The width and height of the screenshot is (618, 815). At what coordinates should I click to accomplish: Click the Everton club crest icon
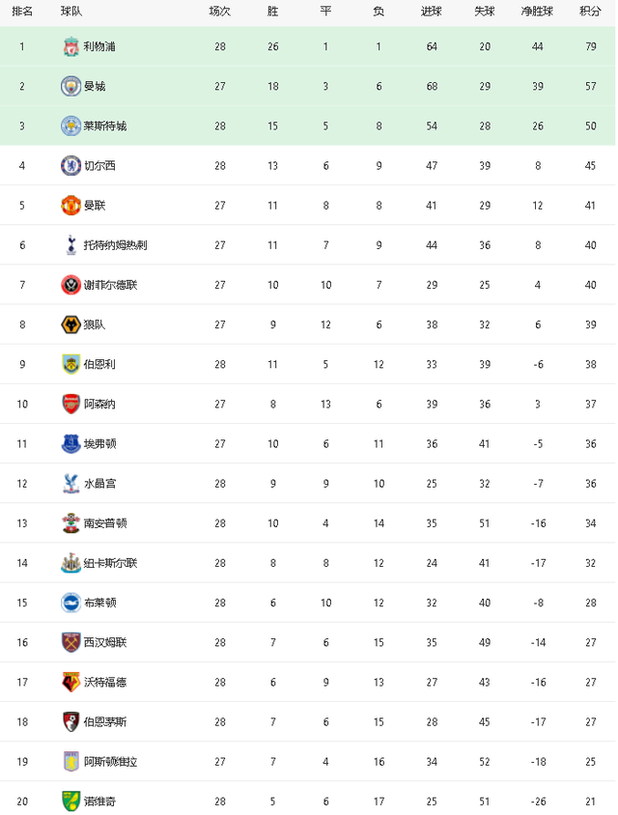(x=71, y=444)
